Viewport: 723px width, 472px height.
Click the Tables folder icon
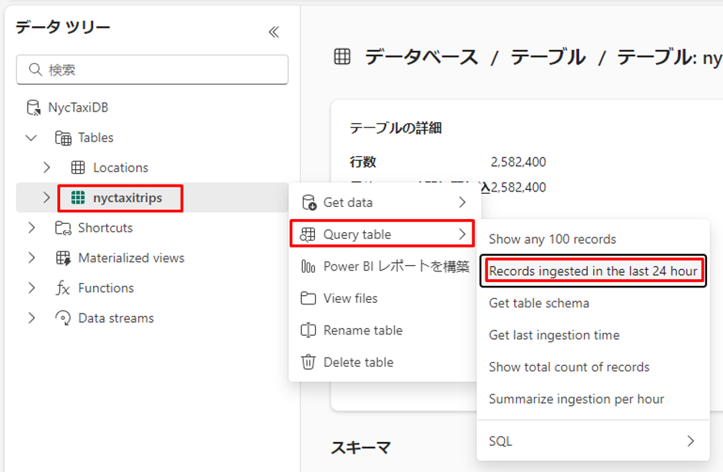[x=63, y=138]
